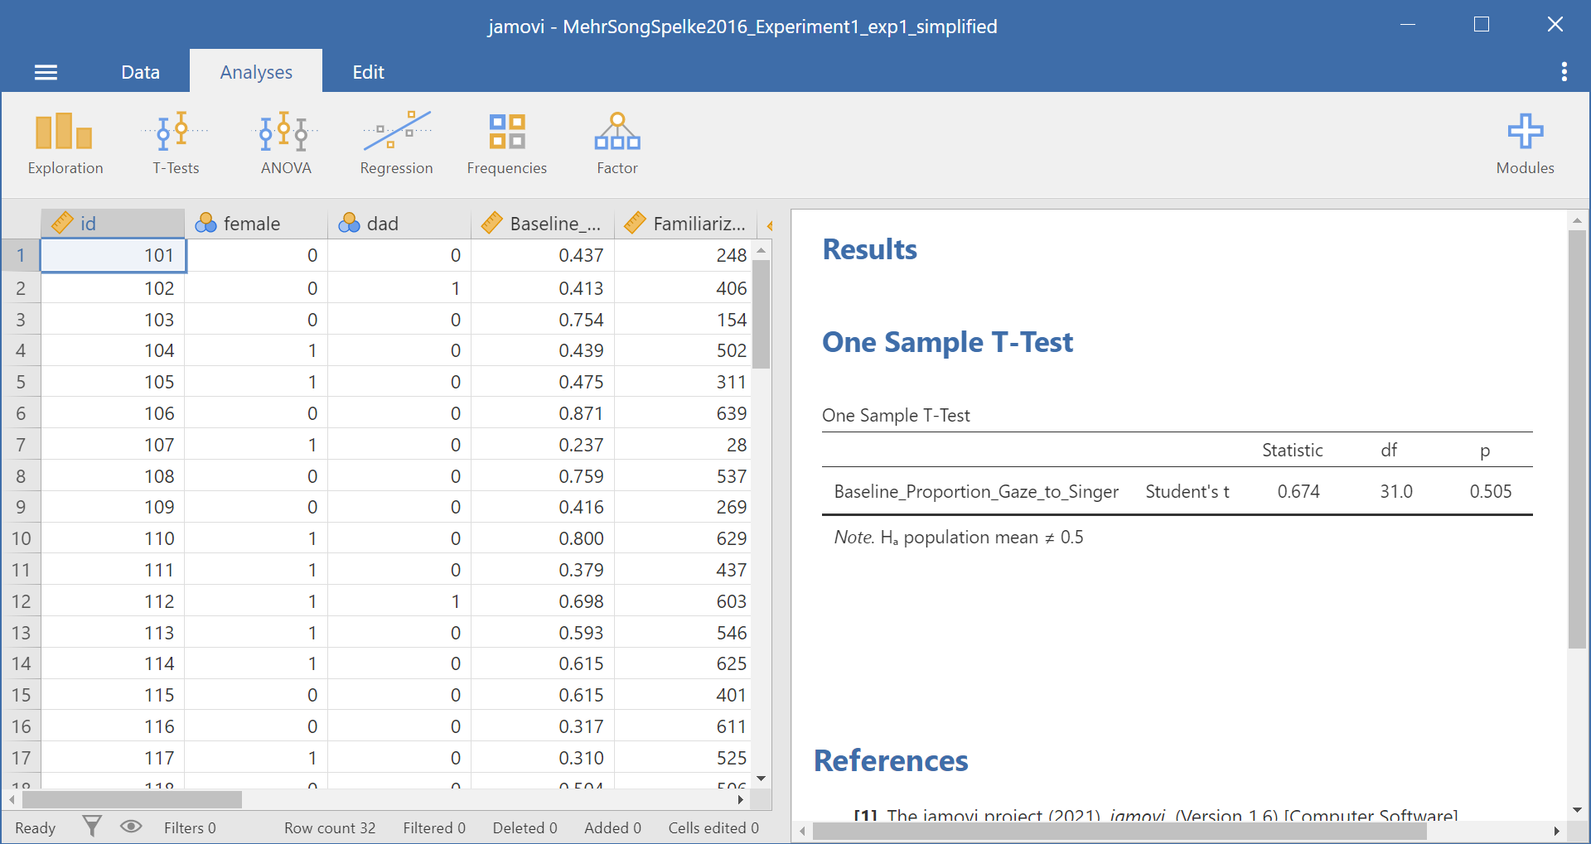Open the filter funnel icon in status bar
This screenshot has height=844, width=1591.
[x=92, y=826]
